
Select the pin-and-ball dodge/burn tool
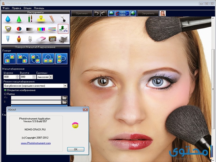[63, 19]
